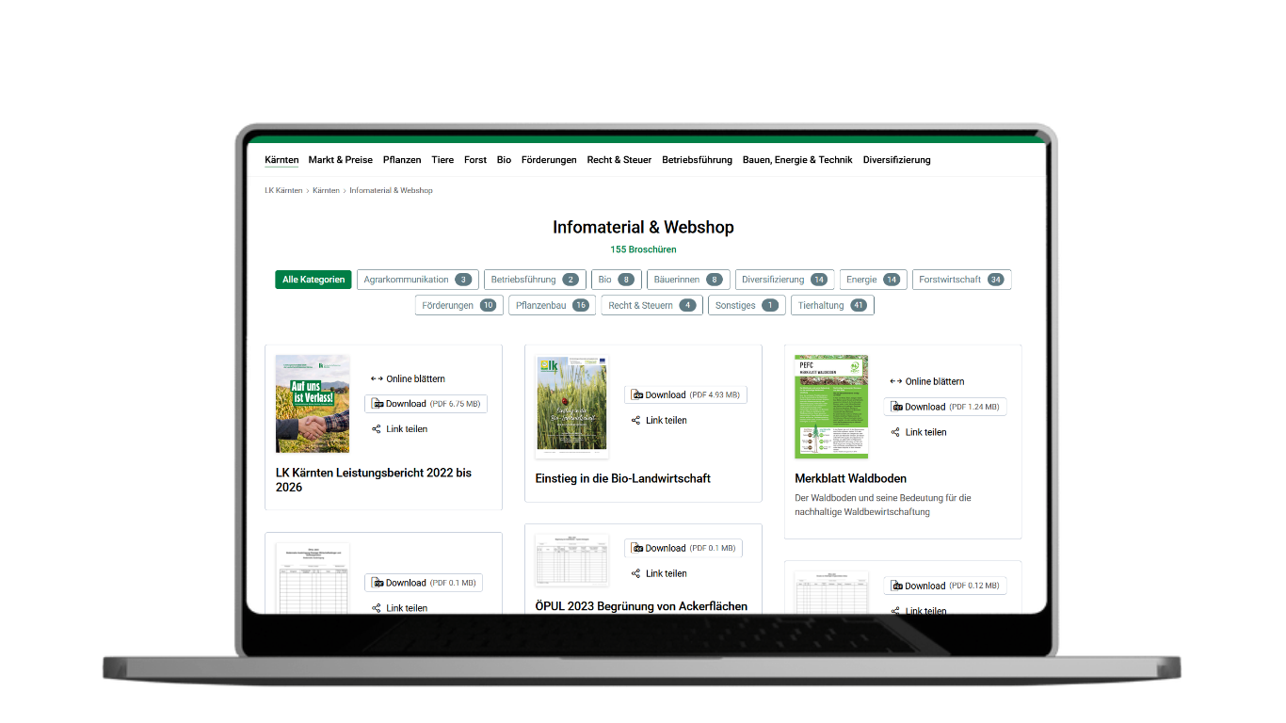The width and height of the screenshot is (1286, 723).
Task: Select the Alle Kategorien filter
Action: [x=313, y=280]
